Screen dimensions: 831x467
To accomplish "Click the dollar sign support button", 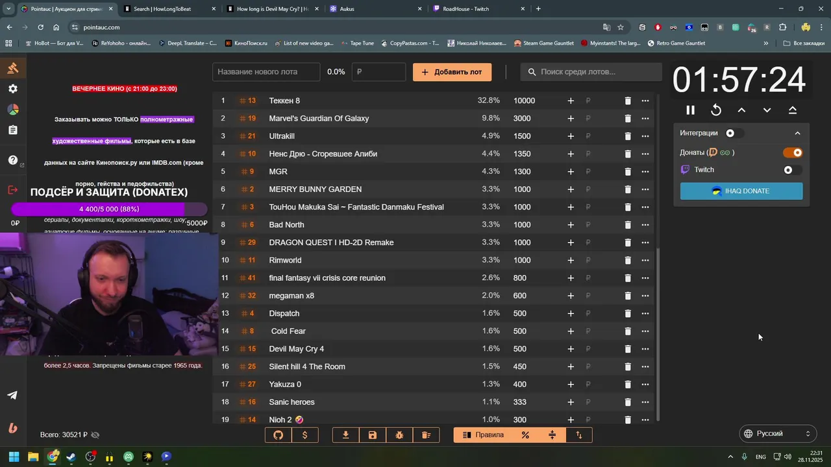I will [305, 435].
